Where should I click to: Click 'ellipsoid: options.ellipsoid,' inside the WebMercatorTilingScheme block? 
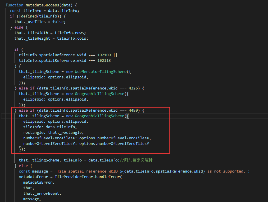pyautogui.click(x=56, y=77)
